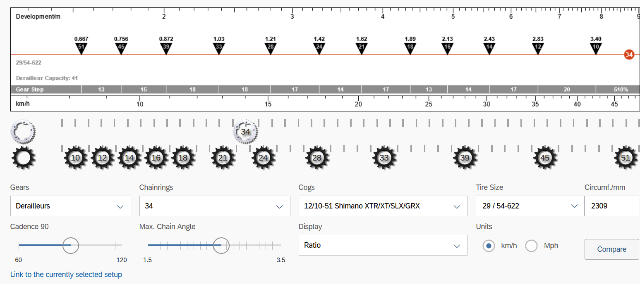Switch units to Mph
This screenshot has height=284, width=640.
pos(531,246)
